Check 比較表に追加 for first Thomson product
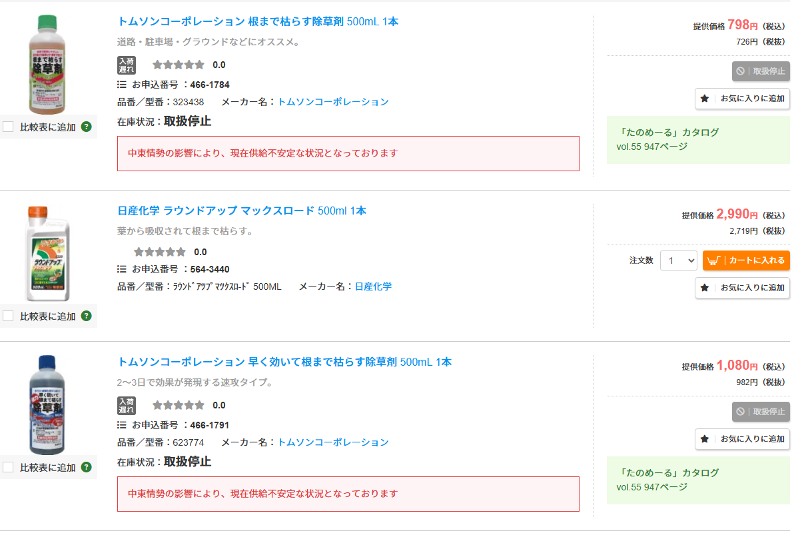 click(9, 127)
